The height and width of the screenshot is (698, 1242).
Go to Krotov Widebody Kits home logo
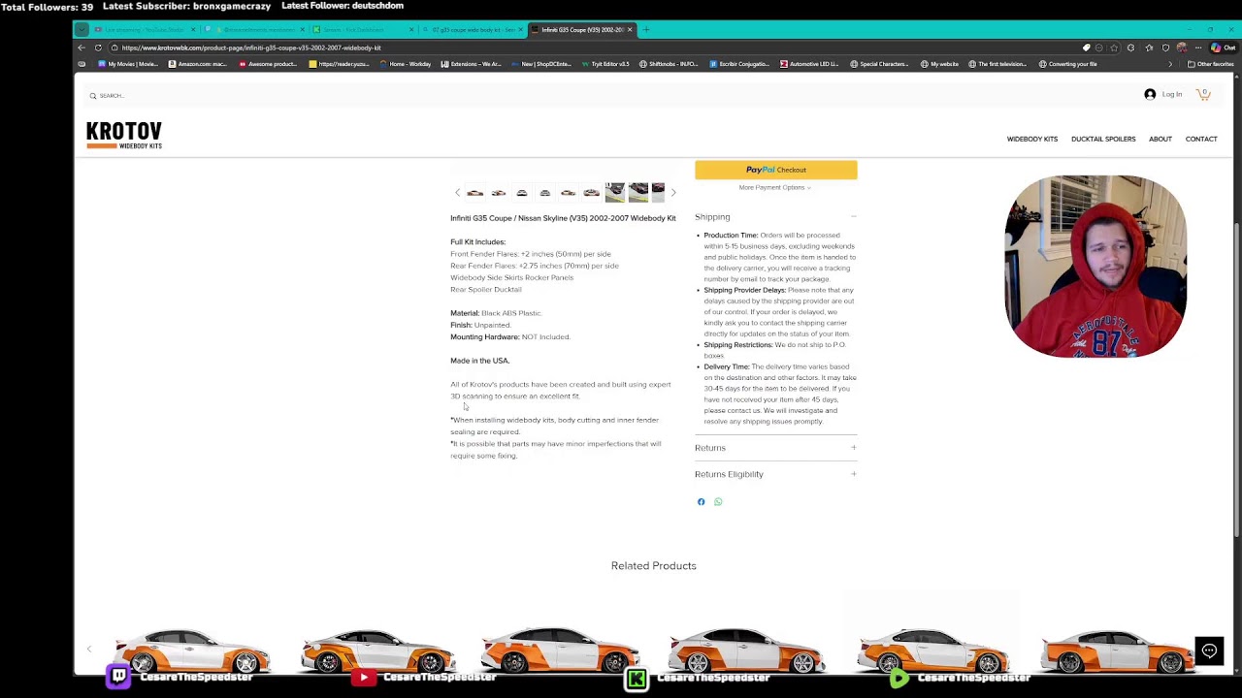(124, 135)
